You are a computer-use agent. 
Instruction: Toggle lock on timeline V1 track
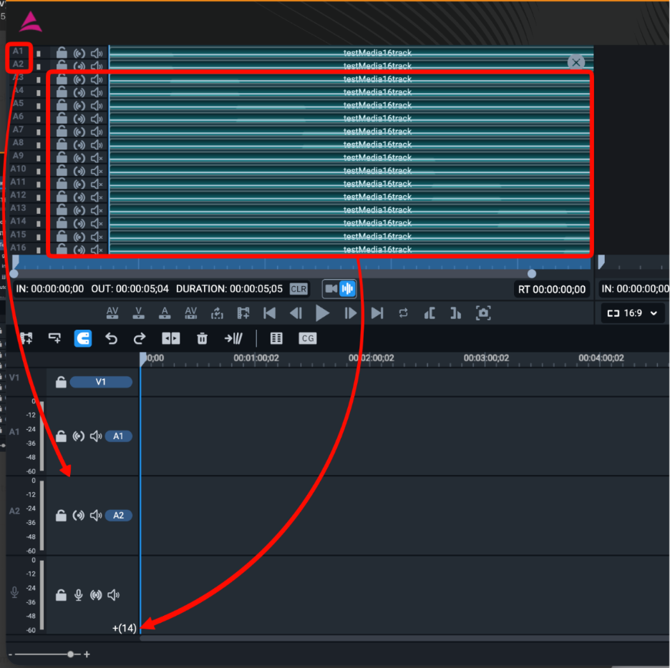[x=61, y=382]
